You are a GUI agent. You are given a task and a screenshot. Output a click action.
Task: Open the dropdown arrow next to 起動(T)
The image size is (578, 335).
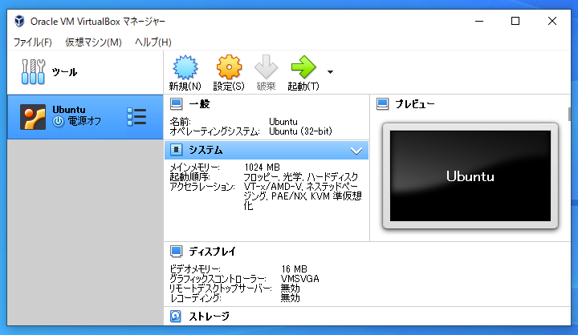pos(330,72)
